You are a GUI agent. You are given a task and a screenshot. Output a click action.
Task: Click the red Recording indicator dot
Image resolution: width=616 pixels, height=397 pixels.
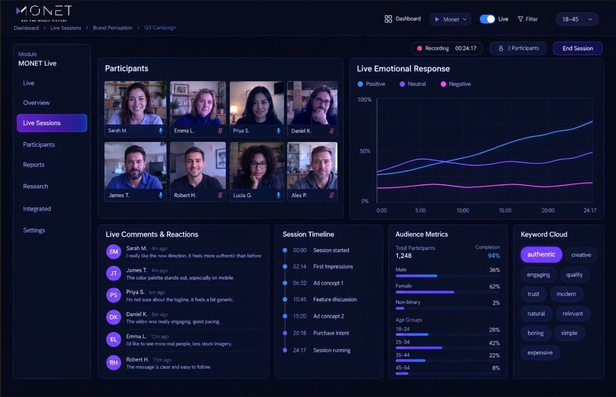pyautogui.click(x=419, y=48)
